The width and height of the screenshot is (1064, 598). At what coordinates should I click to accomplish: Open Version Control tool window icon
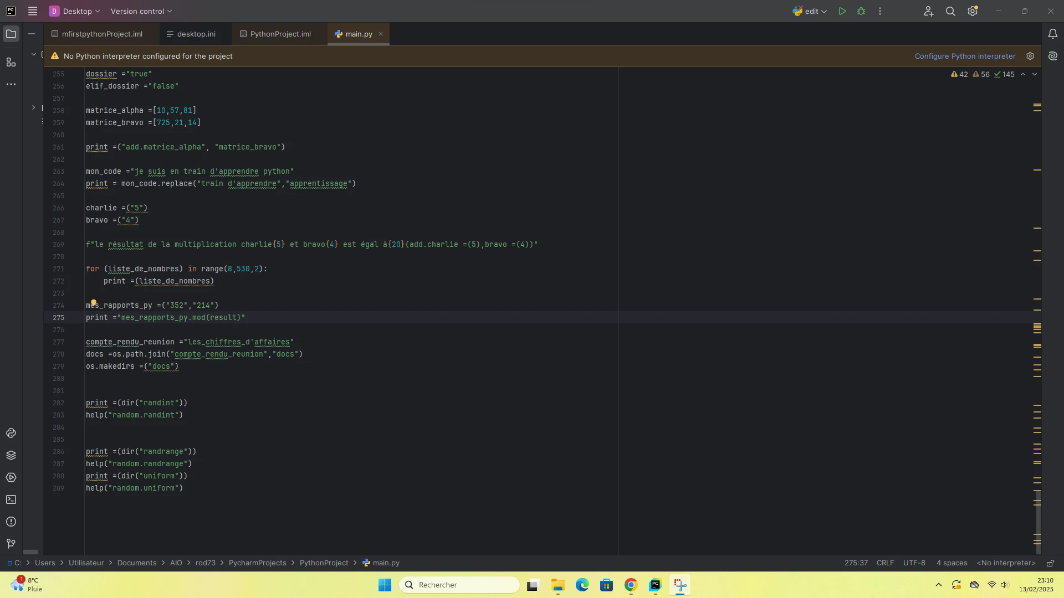pos(11,544)
